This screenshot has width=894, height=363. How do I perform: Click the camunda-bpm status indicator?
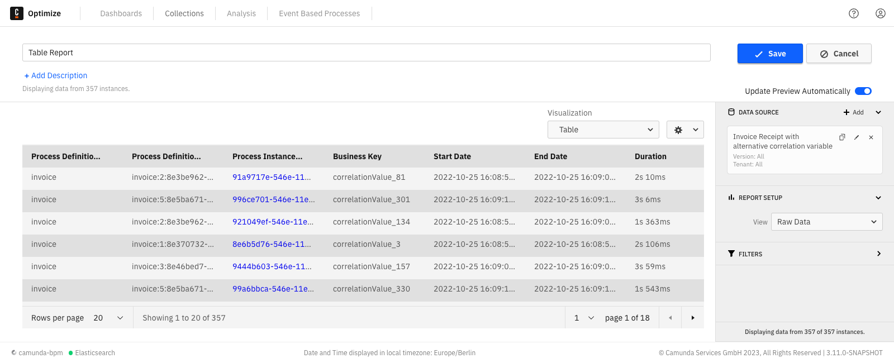[37, 353]
